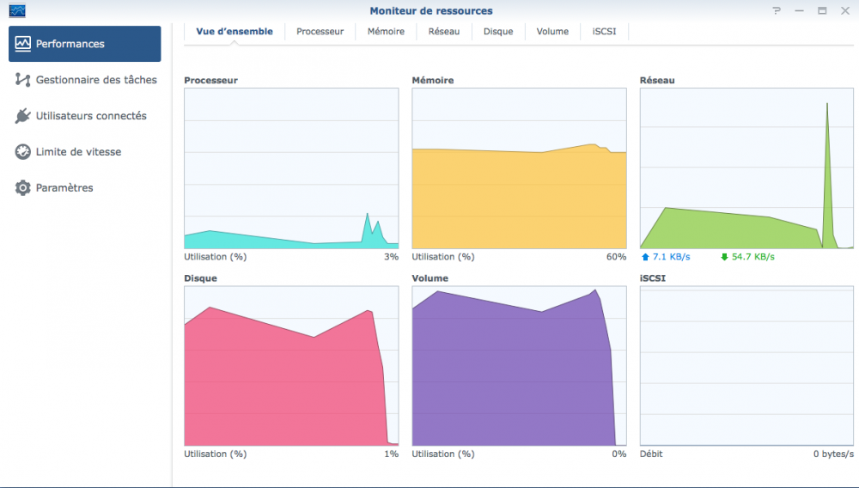Maximize the Moniteur de ressources window

(x=822, y=10)
